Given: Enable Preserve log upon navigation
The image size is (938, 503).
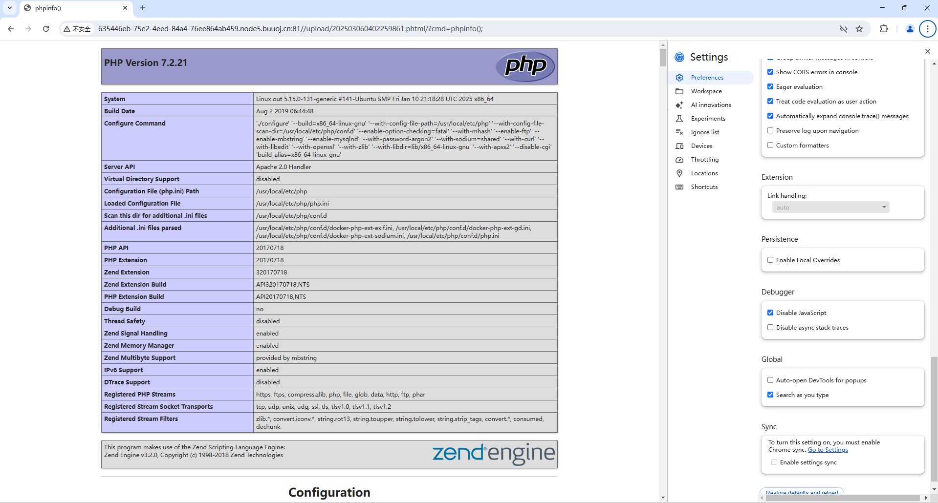Looking at the screenshot, I should coord(770,130).
